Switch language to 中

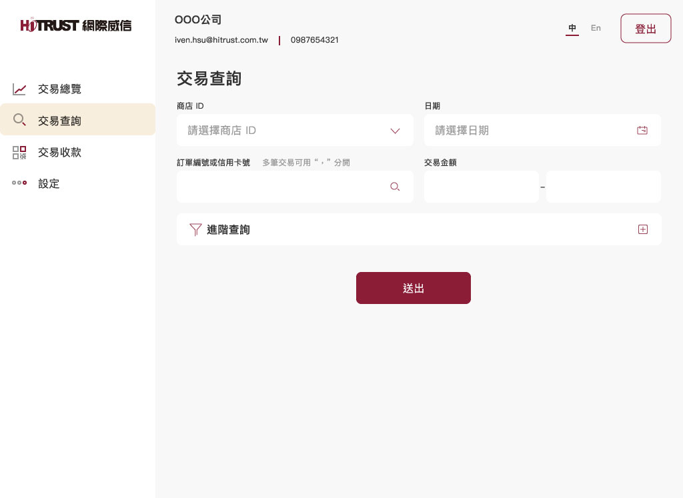[572, 28]
